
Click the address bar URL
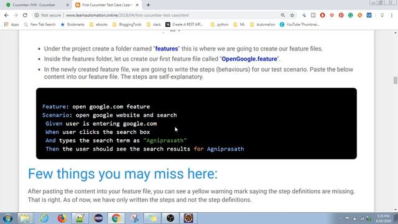point(127,15)
